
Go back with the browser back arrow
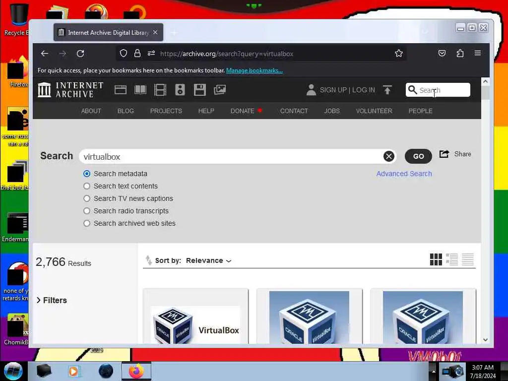(x=45, y=54)
